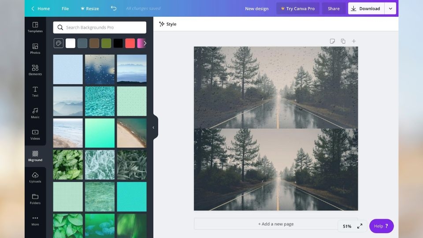The image size is (423, 238).
Task: Enter fullscreen presentation mode icon
Action: tap(360, 226)
